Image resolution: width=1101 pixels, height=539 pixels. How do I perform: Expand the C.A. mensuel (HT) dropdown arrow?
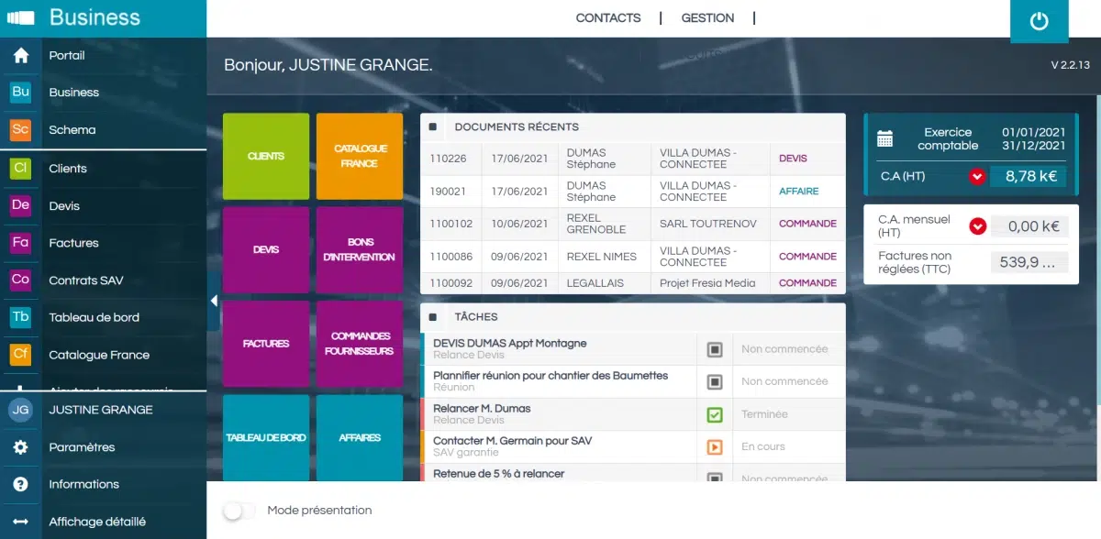977,226
